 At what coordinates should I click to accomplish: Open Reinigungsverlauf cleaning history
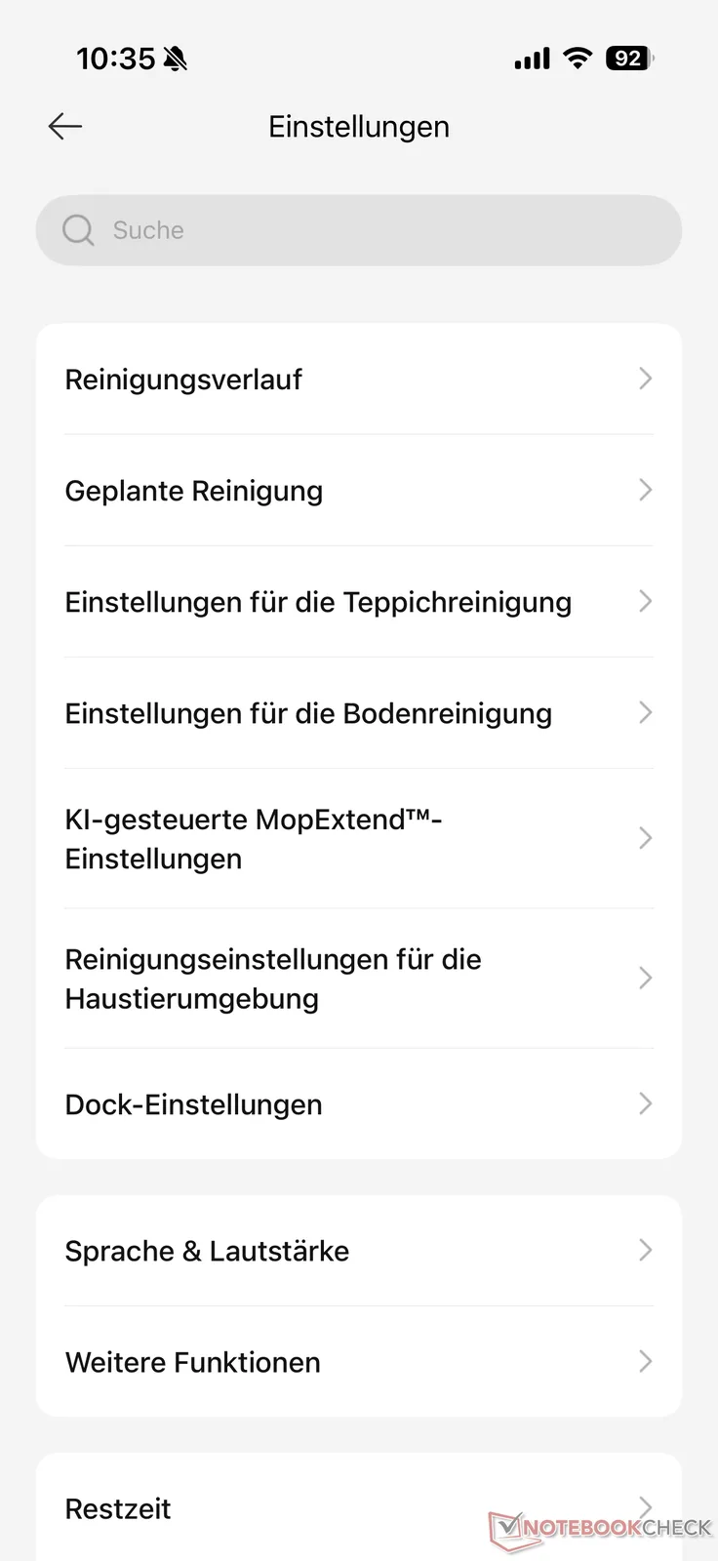click(183, 380)
